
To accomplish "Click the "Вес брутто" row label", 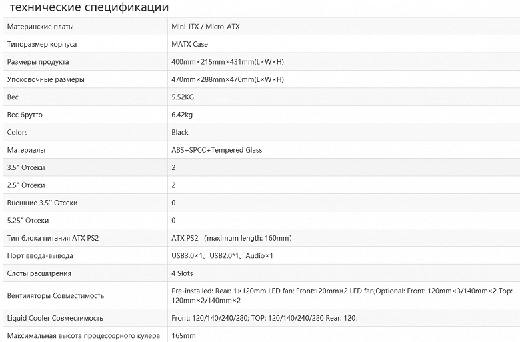I will click(25, 115).
